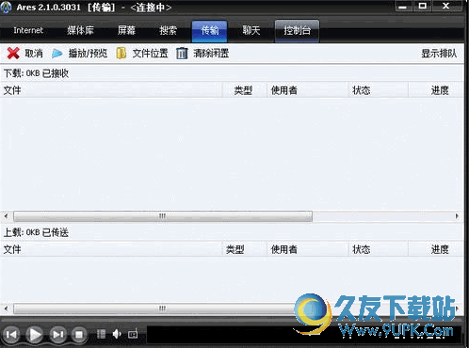The image size is (469, 348).
Task: Click 显示排队 to show queue
Action: (439, 54)
